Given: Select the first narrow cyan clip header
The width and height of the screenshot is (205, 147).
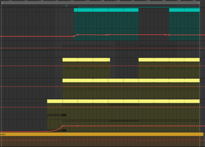Looking at the screenshot, I should point(76,10).
